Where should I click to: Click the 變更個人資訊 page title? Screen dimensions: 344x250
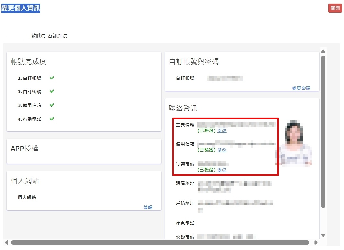click(x=21, y=8)
